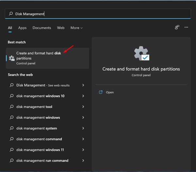Screen dimensions: 196x172
Task: Expand arrow for 'disk management windows 10'
Action: pyautogui.click(x=83, y=96)
